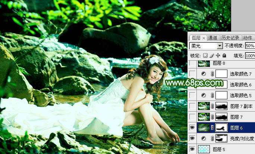The height and width of the screenshot is (154, 255).
Task: Hide the 图层 6 layer with eye icon
Action: click(x=192, y=128)
